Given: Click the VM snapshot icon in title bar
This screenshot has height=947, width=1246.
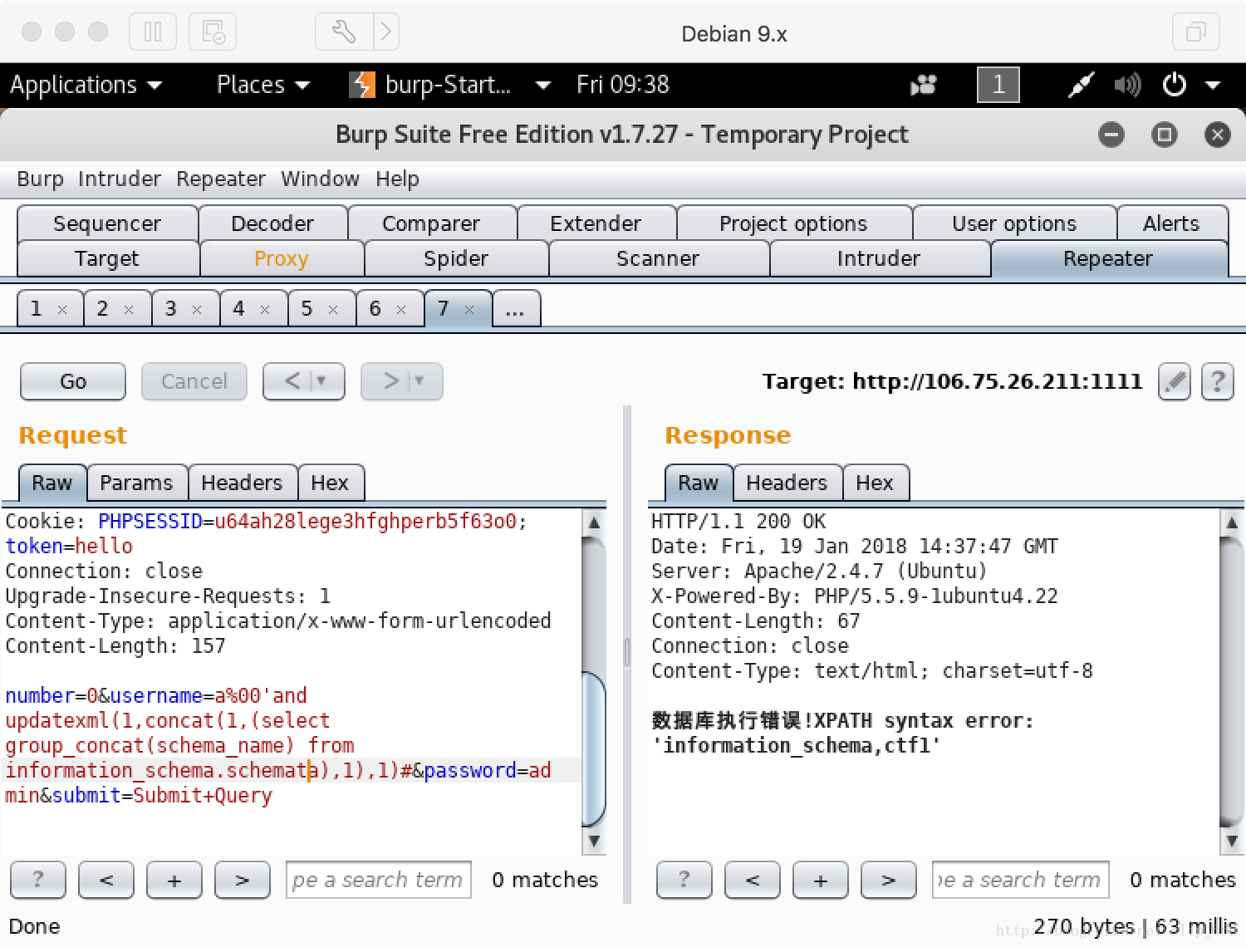Looking at the screenshot, I should [x=213, y=32].
